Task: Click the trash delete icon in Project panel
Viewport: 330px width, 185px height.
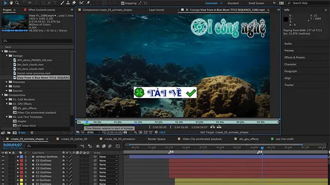Action: [x=32, y=132]
